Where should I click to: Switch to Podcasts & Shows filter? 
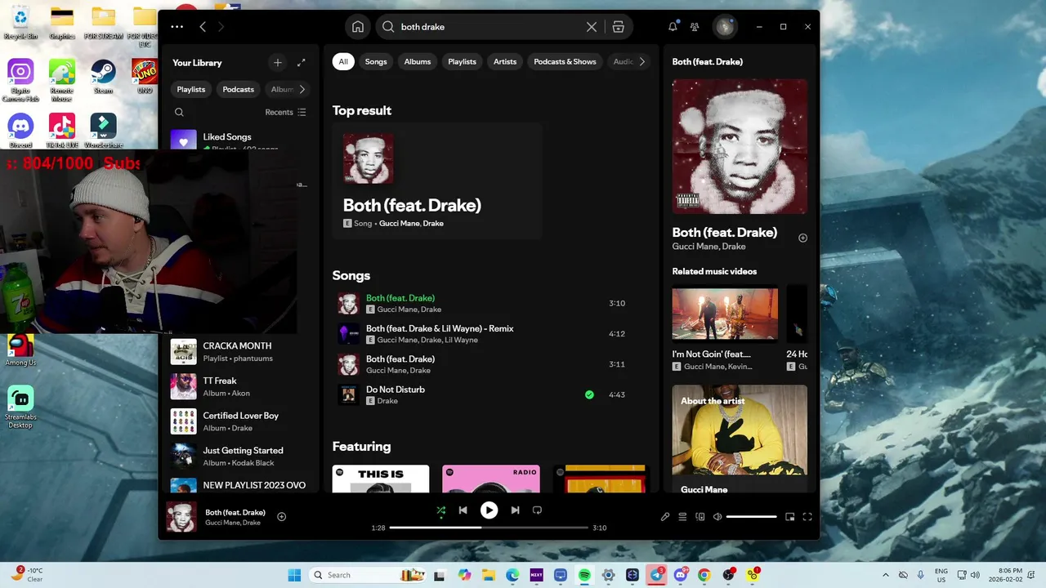point(565,61)
